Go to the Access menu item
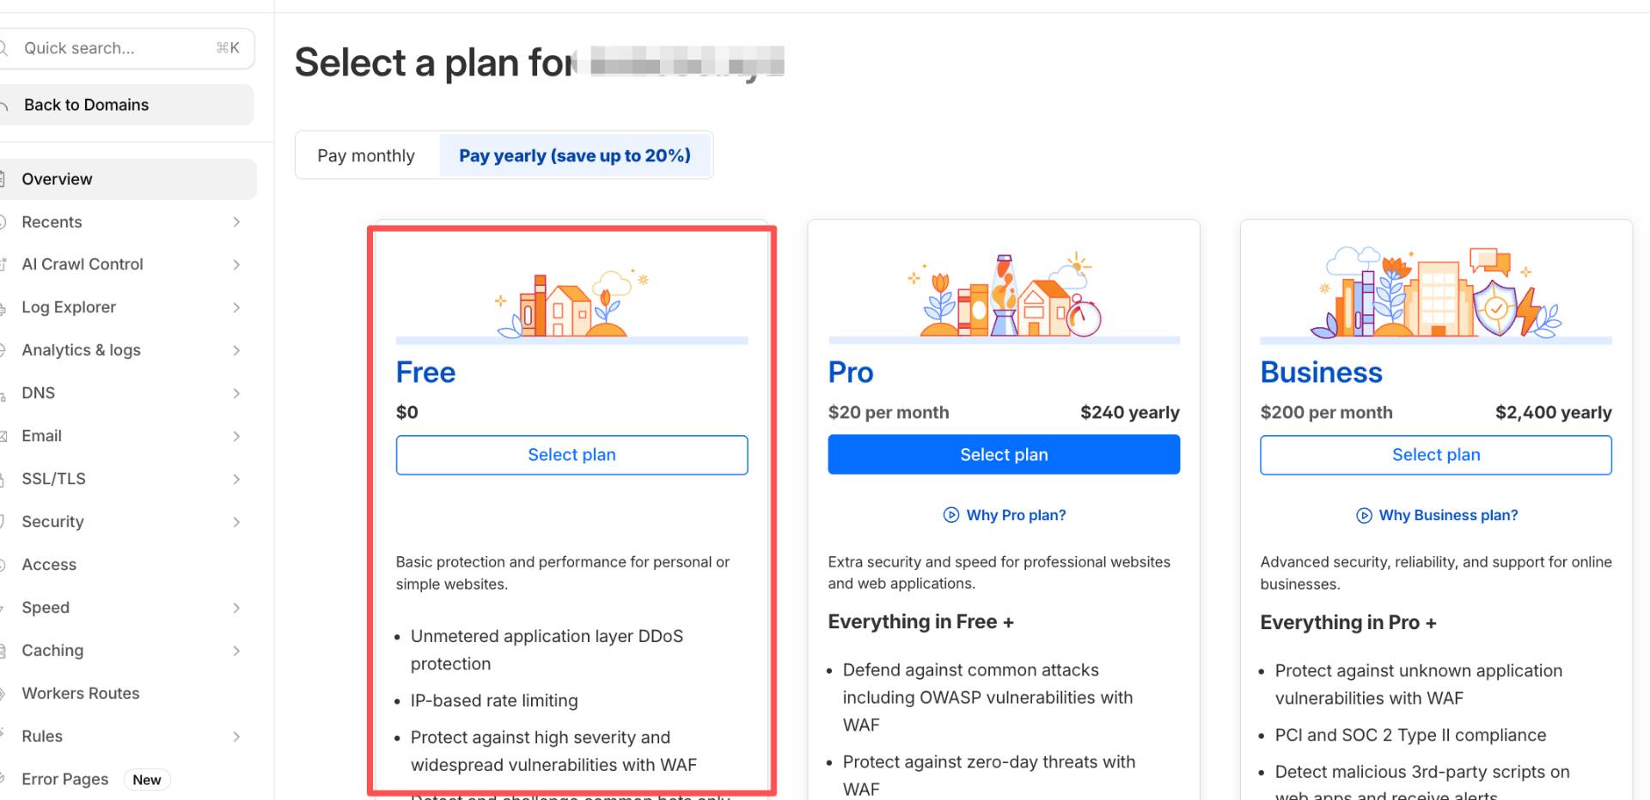This screenshot has height=800, width=1650. [x=49, y=565]
